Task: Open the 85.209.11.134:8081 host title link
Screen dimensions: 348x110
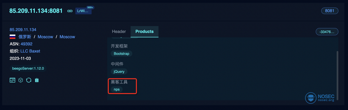Action: pos(36,11)
